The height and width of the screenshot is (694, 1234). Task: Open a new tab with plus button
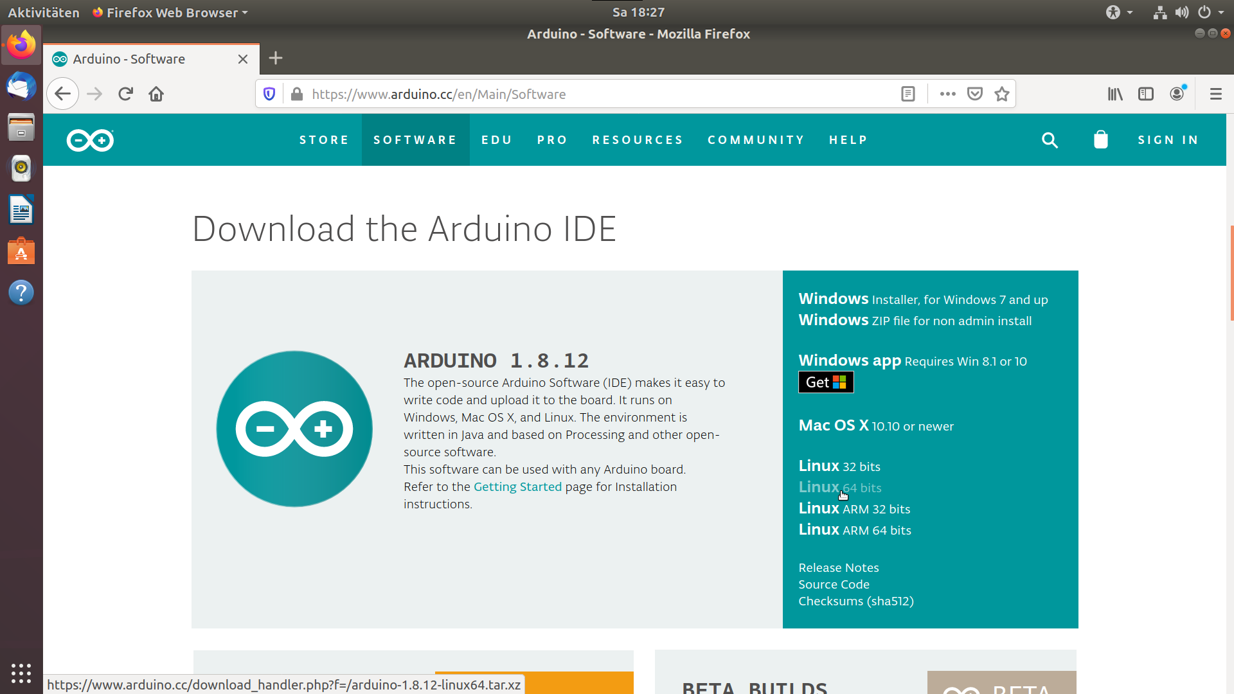[276, 58]
